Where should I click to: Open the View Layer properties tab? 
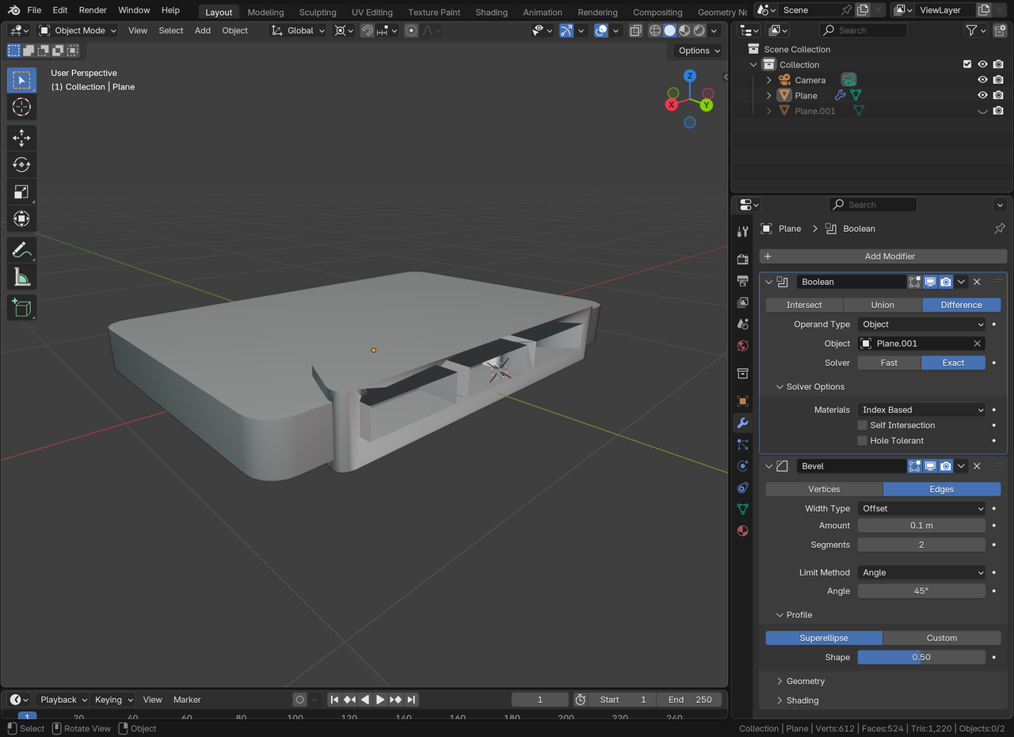(742, 302)
